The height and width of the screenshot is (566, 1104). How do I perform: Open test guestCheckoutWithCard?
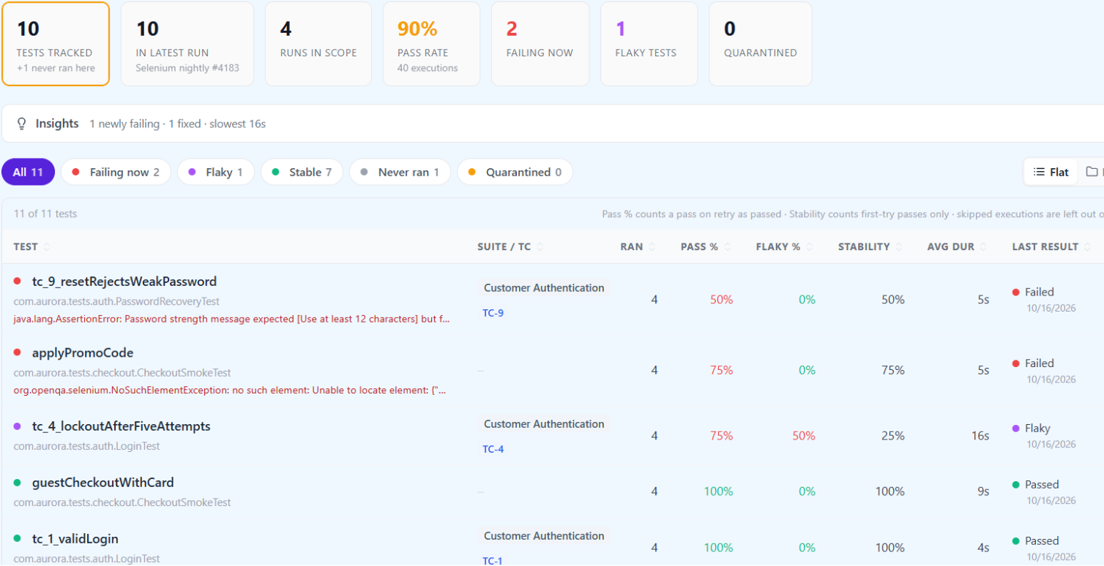(103, 483)
